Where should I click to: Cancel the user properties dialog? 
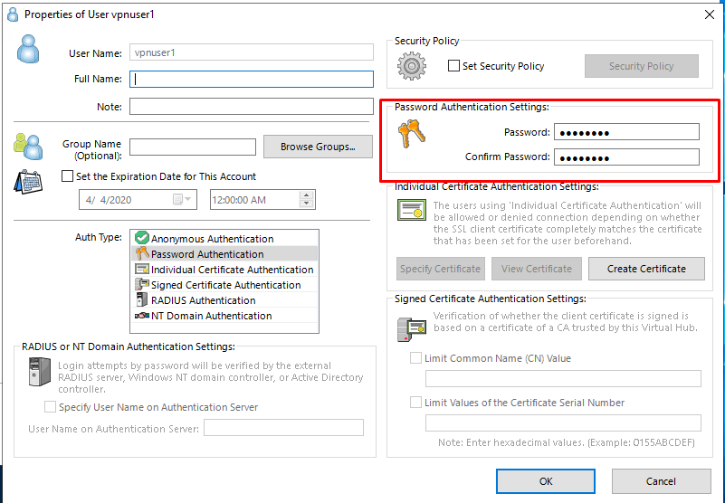661,481
